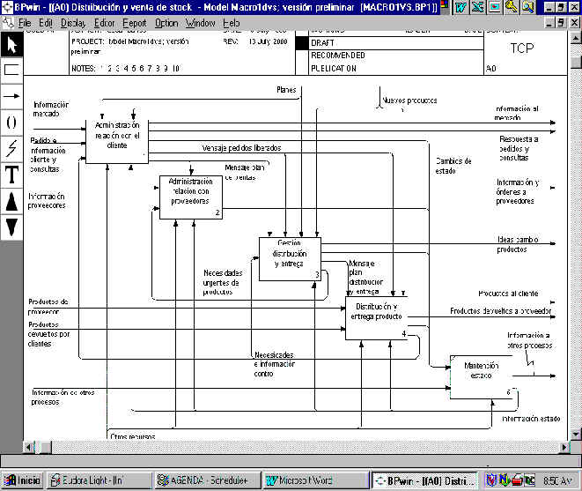The height and width of the screenshot is (491, 582).
Task: Select the activity box rectangle tool
Action: tap(11, 70)
